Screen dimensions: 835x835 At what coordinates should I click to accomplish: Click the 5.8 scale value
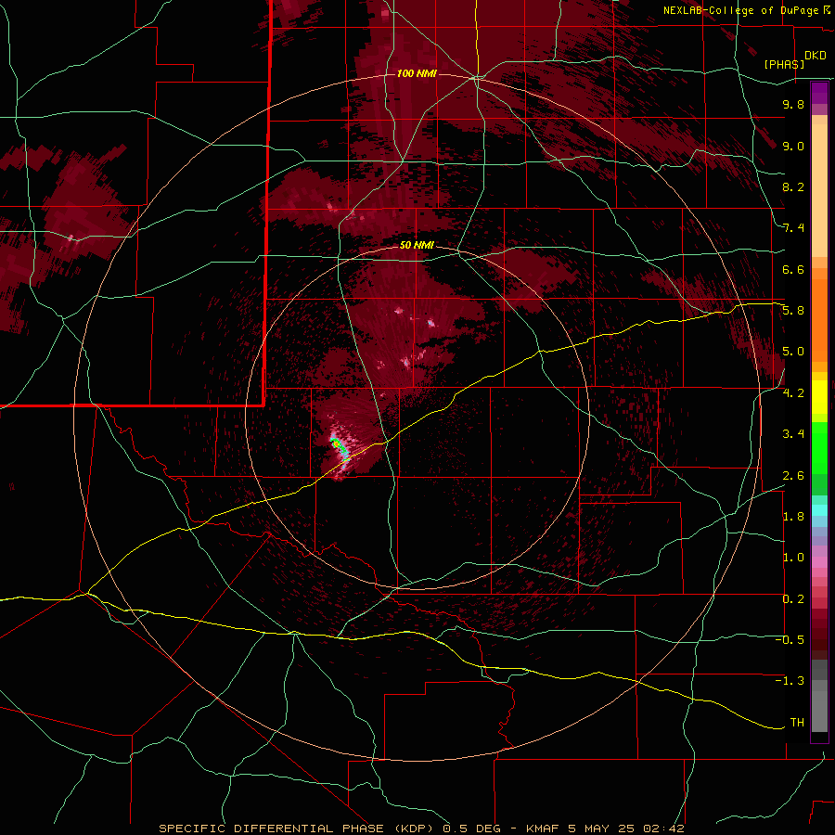click(x=793, y=311)
